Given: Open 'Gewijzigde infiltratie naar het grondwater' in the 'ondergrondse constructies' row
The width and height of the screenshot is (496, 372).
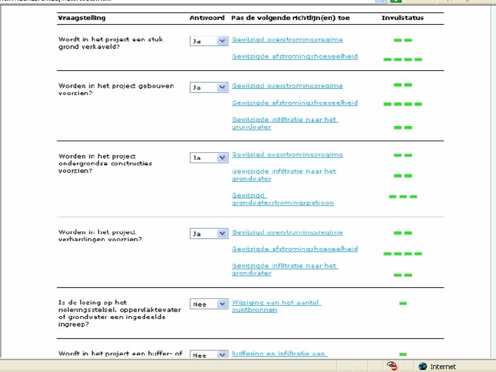Looking at the screenshot, I should [284, 175].
